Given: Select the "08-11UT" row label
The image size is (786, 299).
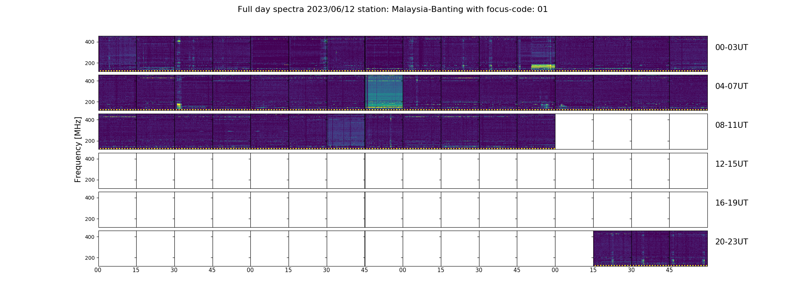Looking at the screenshot, I should [731, 125].
